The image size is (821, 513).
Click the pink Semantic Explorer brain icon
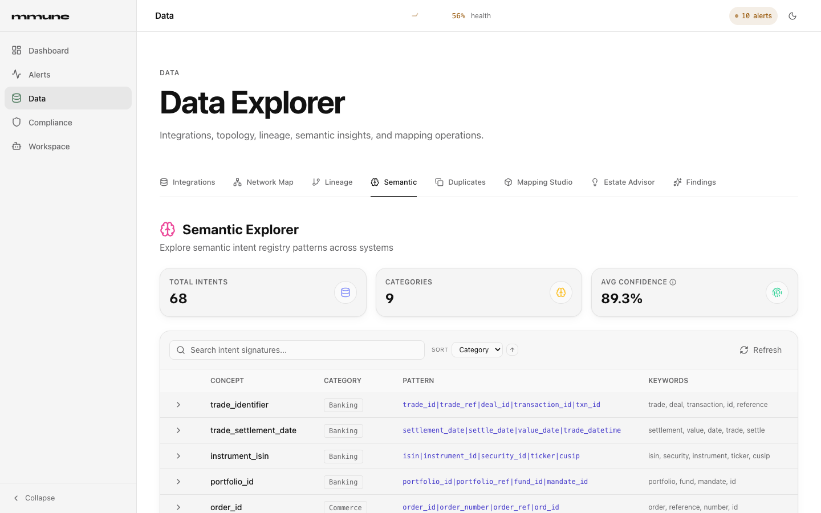[x=168, y=229]
